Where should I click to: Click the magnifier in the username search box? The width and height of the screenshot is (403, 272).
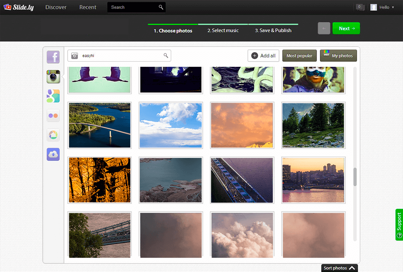[166, 55]
